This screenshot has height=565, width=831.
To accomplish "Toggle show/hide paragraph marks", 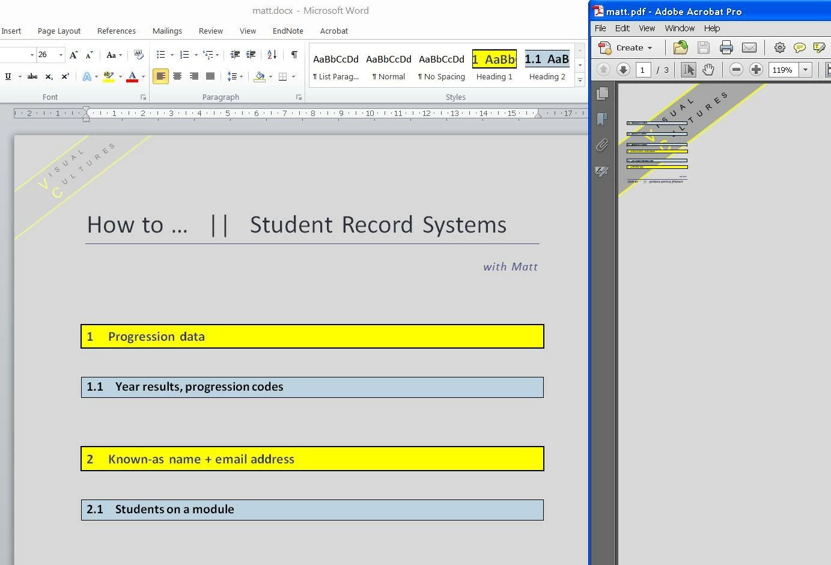I will click(x=294, y=55).
